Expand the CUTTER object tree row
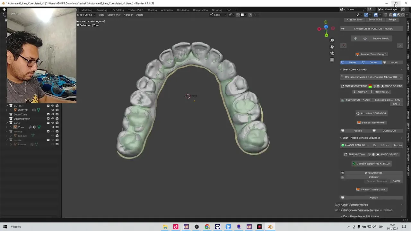Image resolution: width=411 pixels, height=231 pixels. [x=11, y=110]
